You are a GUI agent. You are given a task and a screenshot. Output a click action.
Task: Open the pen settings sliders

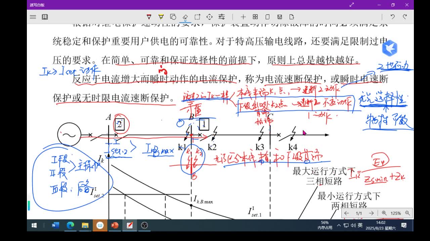tap(221, 17)
